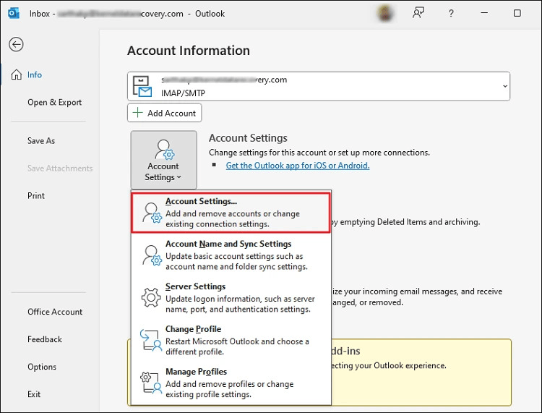This screenshot has width=542, height=413.
Task: Click the gear icon beside Server Settings
Action: [x=151, y=297]
